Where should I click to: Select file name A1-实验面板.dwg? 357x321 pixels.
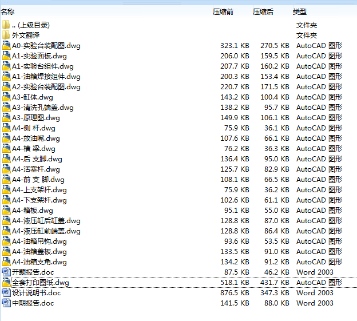click(39, 56)
